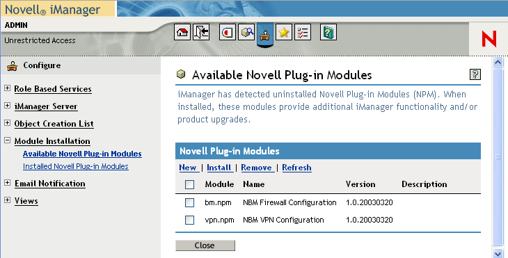Viewport: 508px width, 258px height.
Task: Select the vpn.npm module cell
Action: click(219, 220)
